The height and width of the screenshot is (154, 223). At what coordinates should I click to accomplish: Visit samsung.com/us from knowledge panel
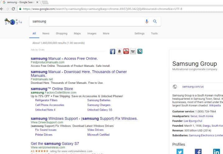coord(193,87)
